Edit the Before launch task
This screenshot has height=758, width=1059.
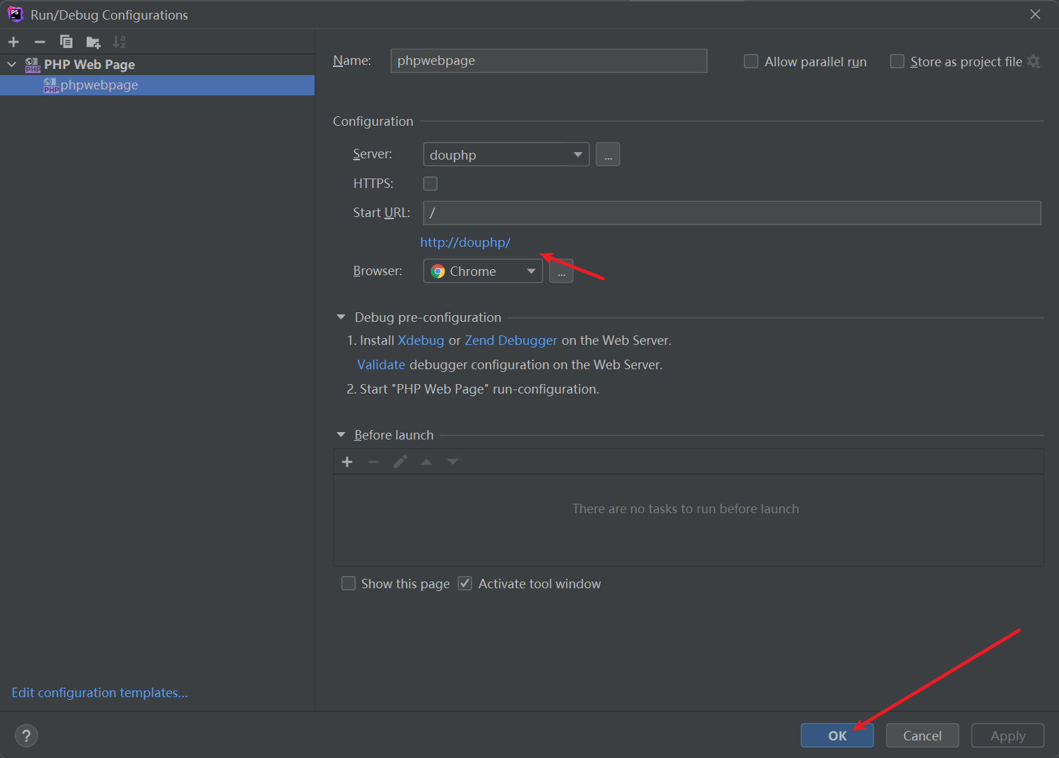[400, 462]
